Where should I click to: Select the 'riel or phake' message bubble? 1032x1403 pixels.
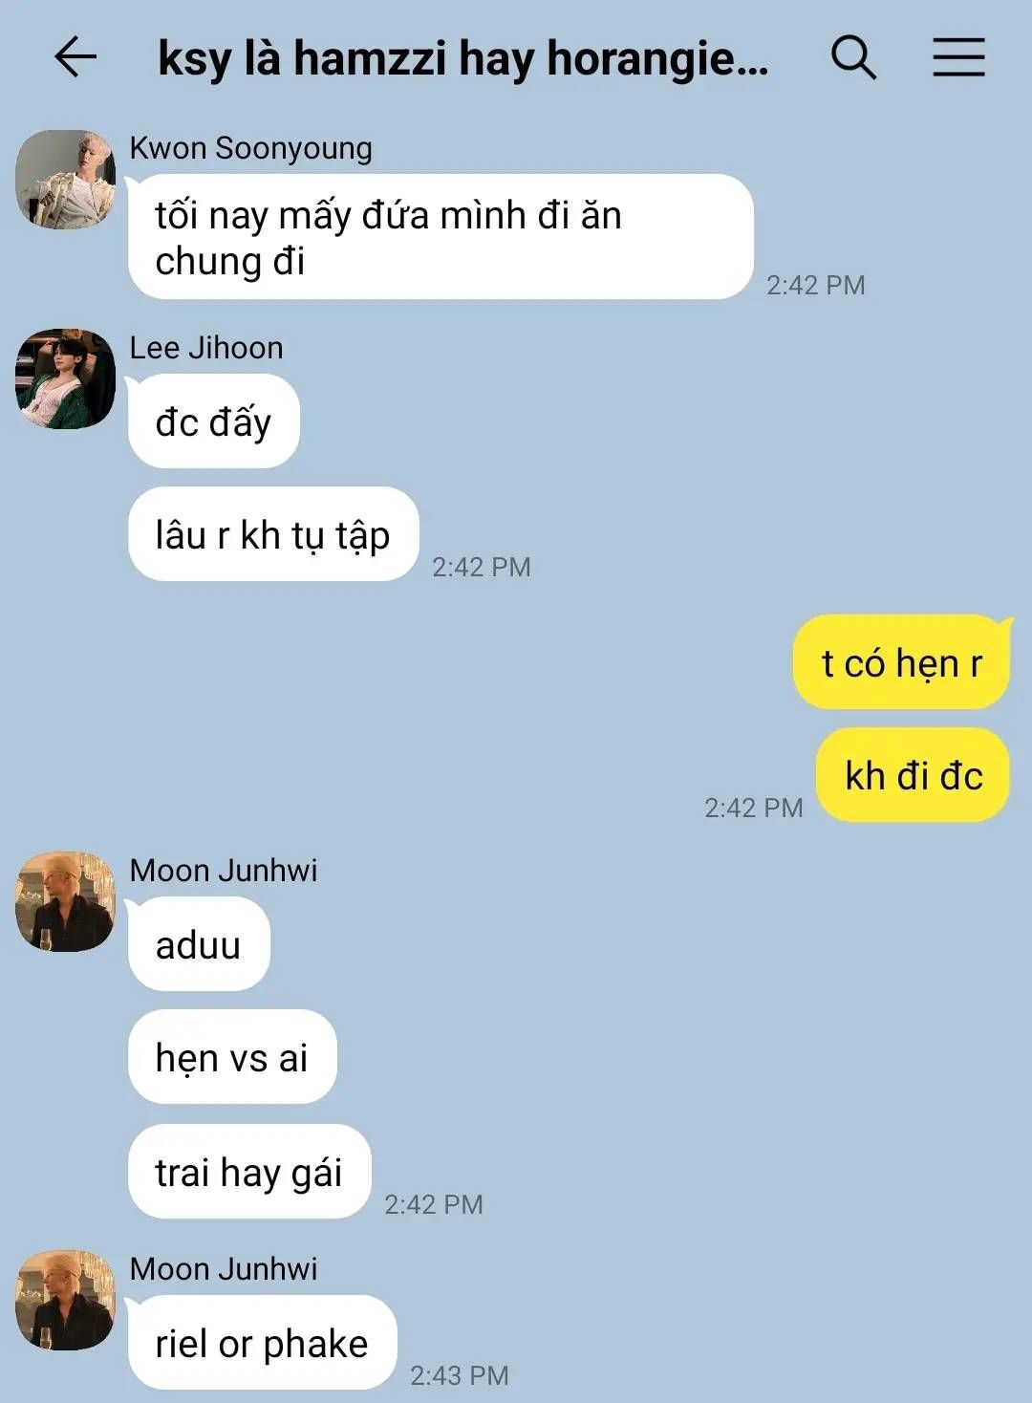262,1343
